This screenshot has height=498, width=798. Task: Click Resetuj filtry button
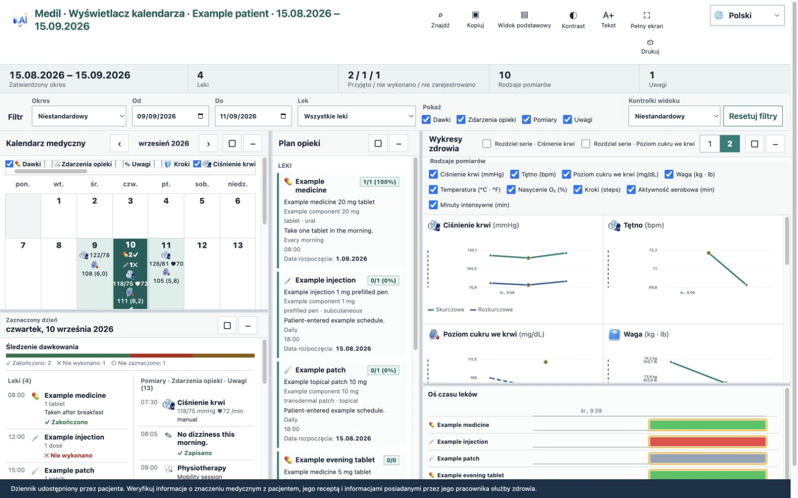point(753,116)
